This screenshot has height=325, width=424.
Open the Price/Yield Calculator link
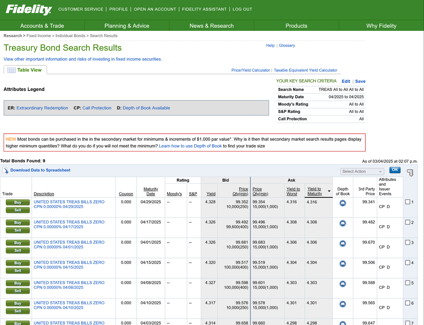click(x=251, y=70)
